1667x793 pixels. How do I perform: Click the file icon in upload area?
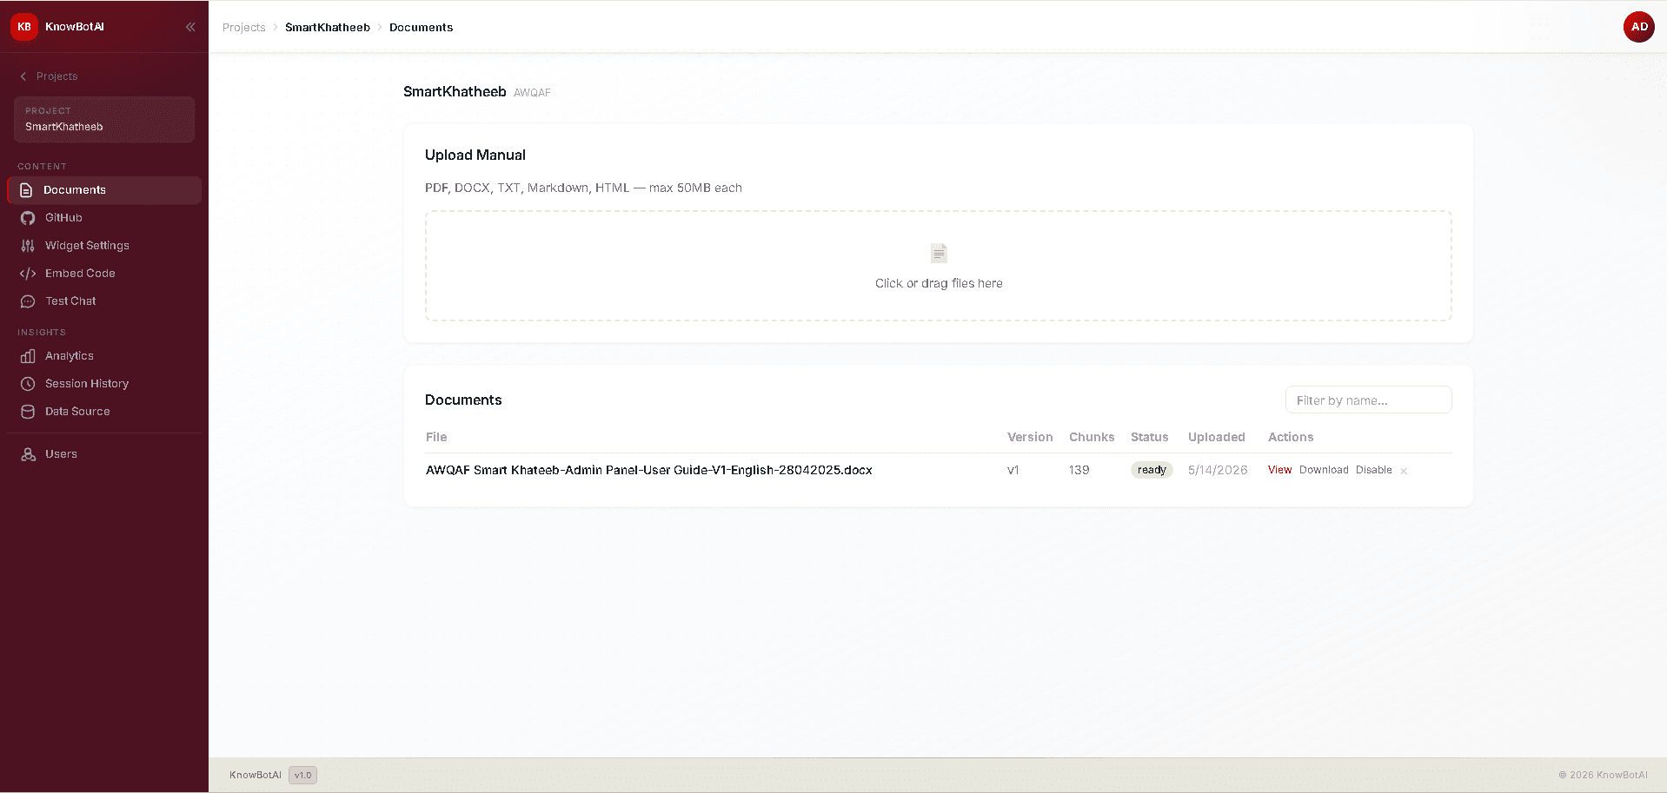coord(939,253)
